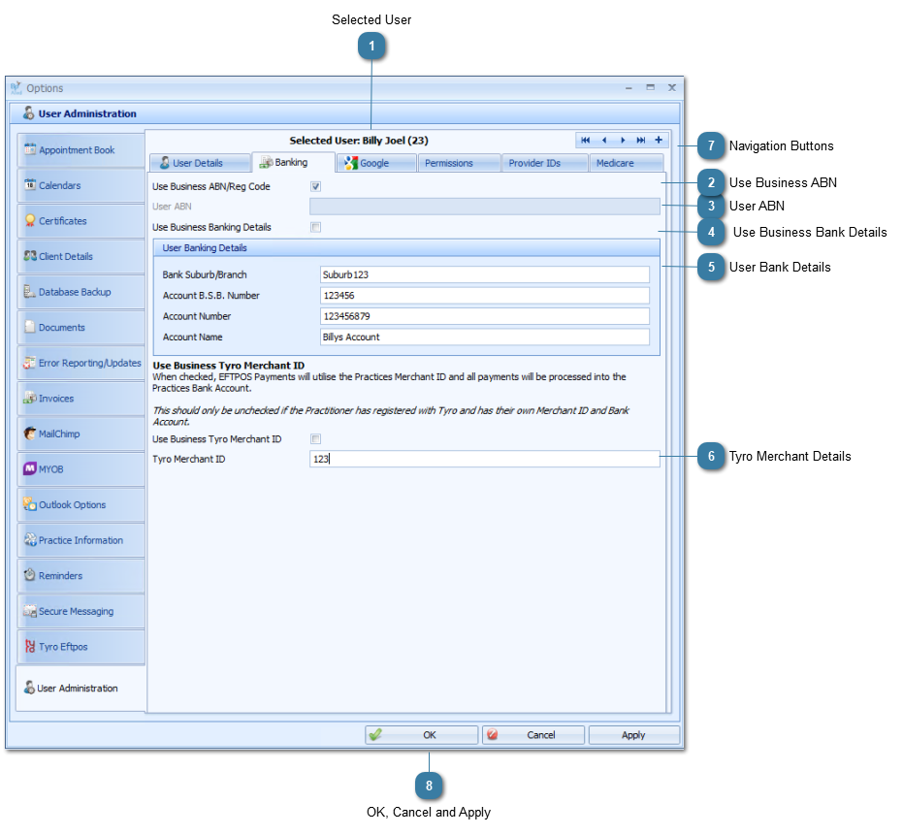
Task: Open Calendars options
Action: pos(81,185)
